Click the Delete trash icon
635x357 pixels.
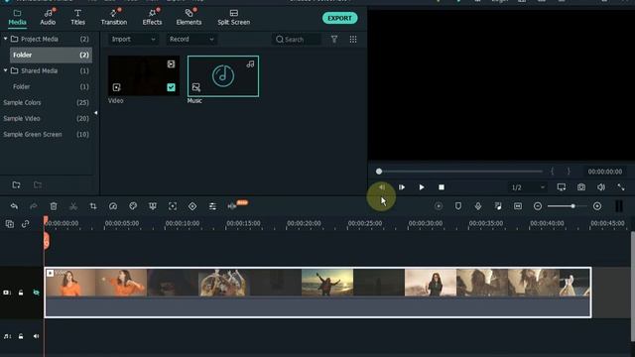click(54, 206)
